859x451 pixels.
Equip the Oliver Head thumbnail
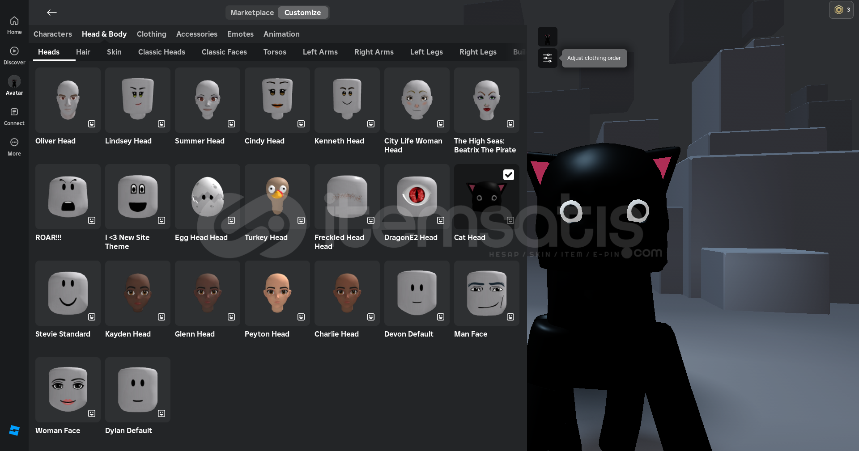68,100
